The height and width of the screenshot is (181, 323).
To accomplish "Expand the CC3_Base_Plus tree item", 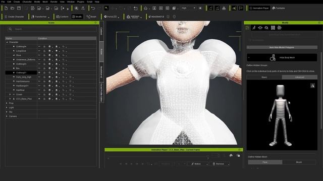I will [10, 99].
